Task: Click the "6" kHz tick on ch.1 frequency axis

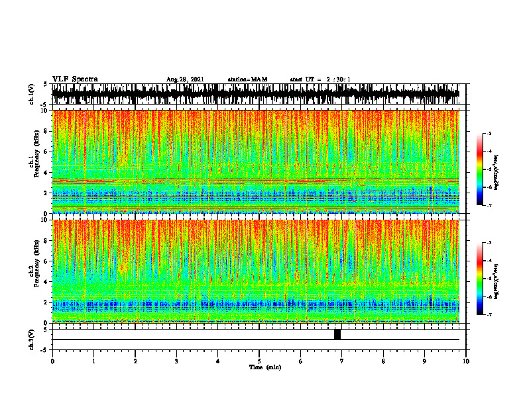Action: coord(46,152)
